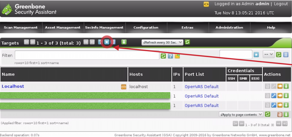Clone the second target with its sheep icon
Viewport: 292px width, 137px height.
[x=280, y=96]
